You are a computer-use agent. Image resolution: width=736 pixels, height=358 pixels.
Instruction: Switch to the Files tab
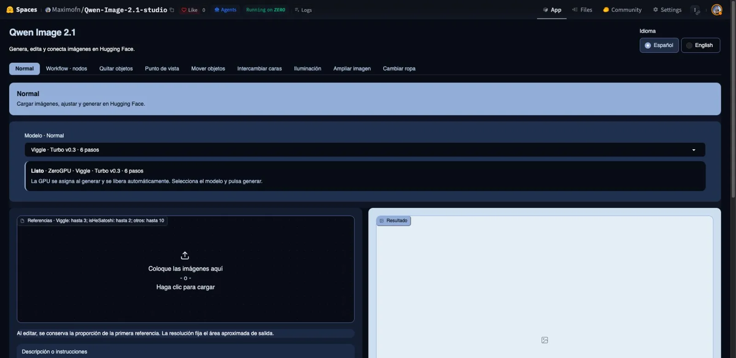(582, 10)
